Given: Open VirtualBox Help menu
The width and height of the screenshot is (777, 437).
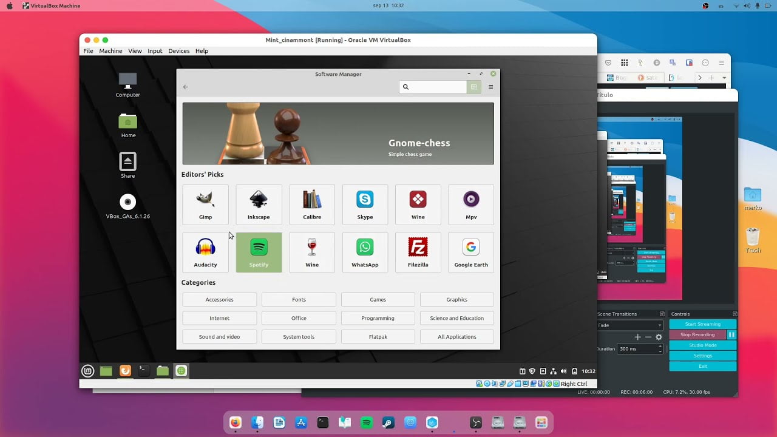Looking at the screenshot, I should point(202,51).
